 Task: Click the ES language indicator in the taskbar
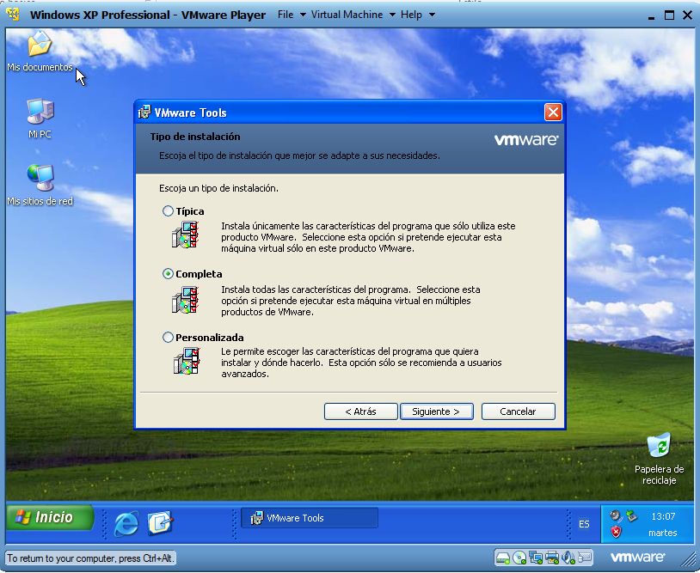pos(584,524)
